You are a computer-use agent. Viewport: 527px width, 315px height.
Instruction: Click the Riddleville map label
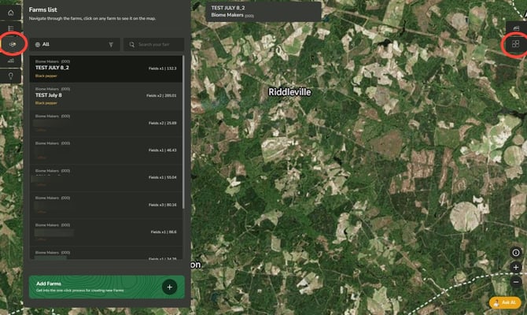tap(289, 92)
